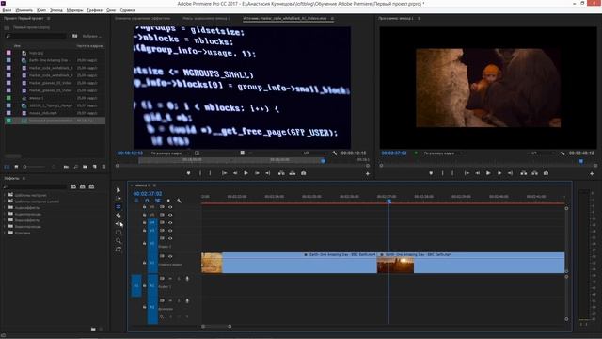602x339 pixels.
Task: Open button editor plus in Source monitor
Action: click(368, 173)
